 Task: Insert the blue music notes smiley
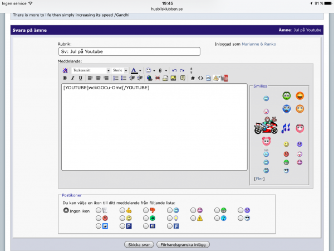click(286, 128)
